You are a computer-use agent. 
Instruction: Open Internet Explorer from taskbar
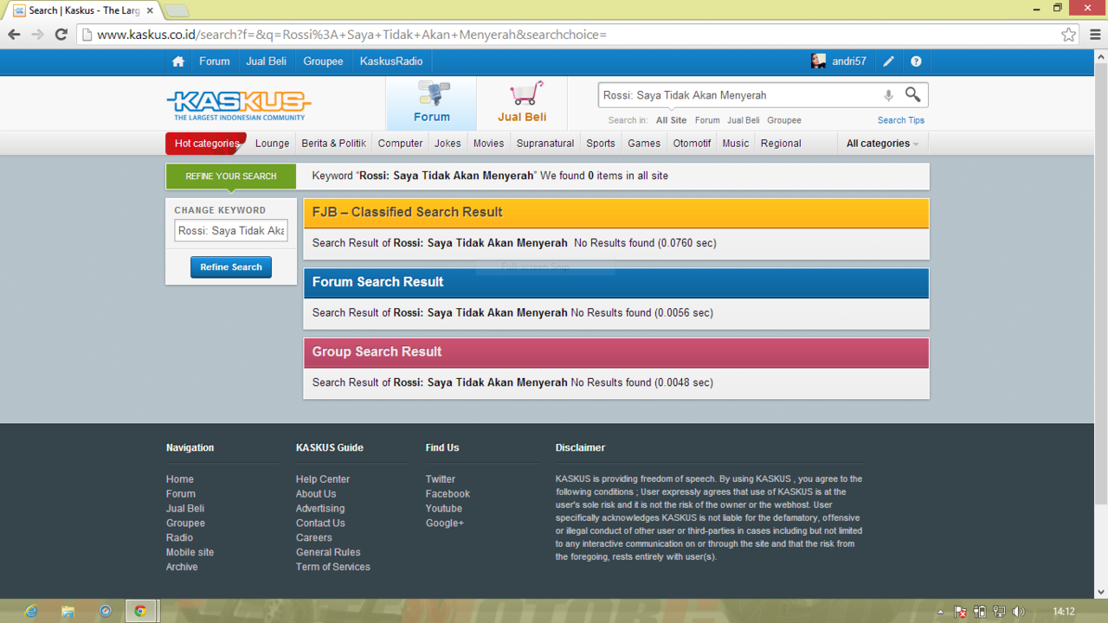tap(31, 611)
